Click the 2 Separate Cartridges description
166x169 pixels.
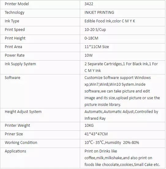121,67
